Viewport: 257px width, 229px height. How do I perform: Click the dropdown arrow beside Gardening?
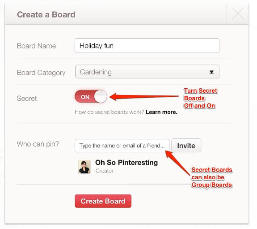point(211,72)
